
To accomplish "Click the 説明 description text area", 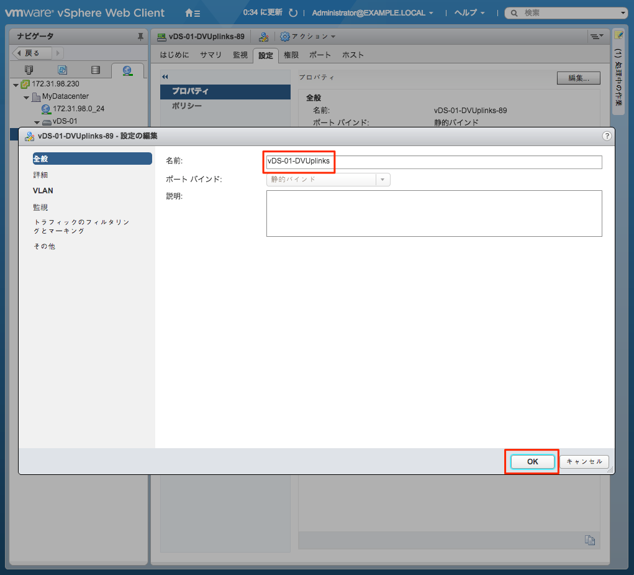I will [434, 213].
